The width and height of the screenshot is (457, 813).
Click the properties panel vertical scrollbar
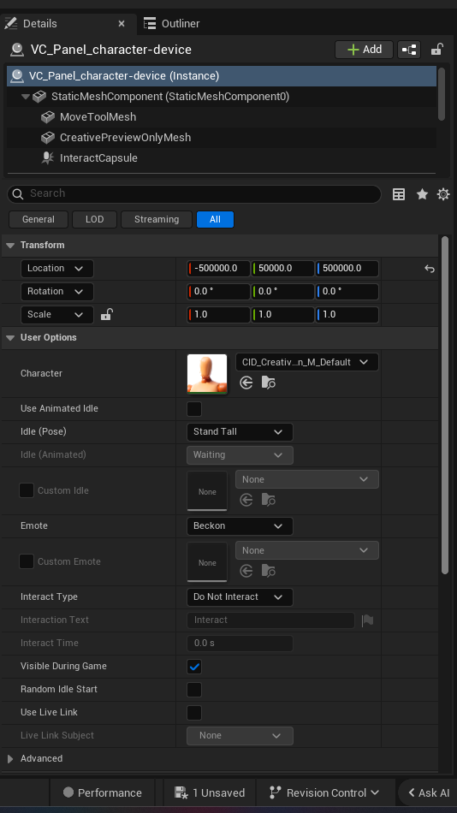444,405
